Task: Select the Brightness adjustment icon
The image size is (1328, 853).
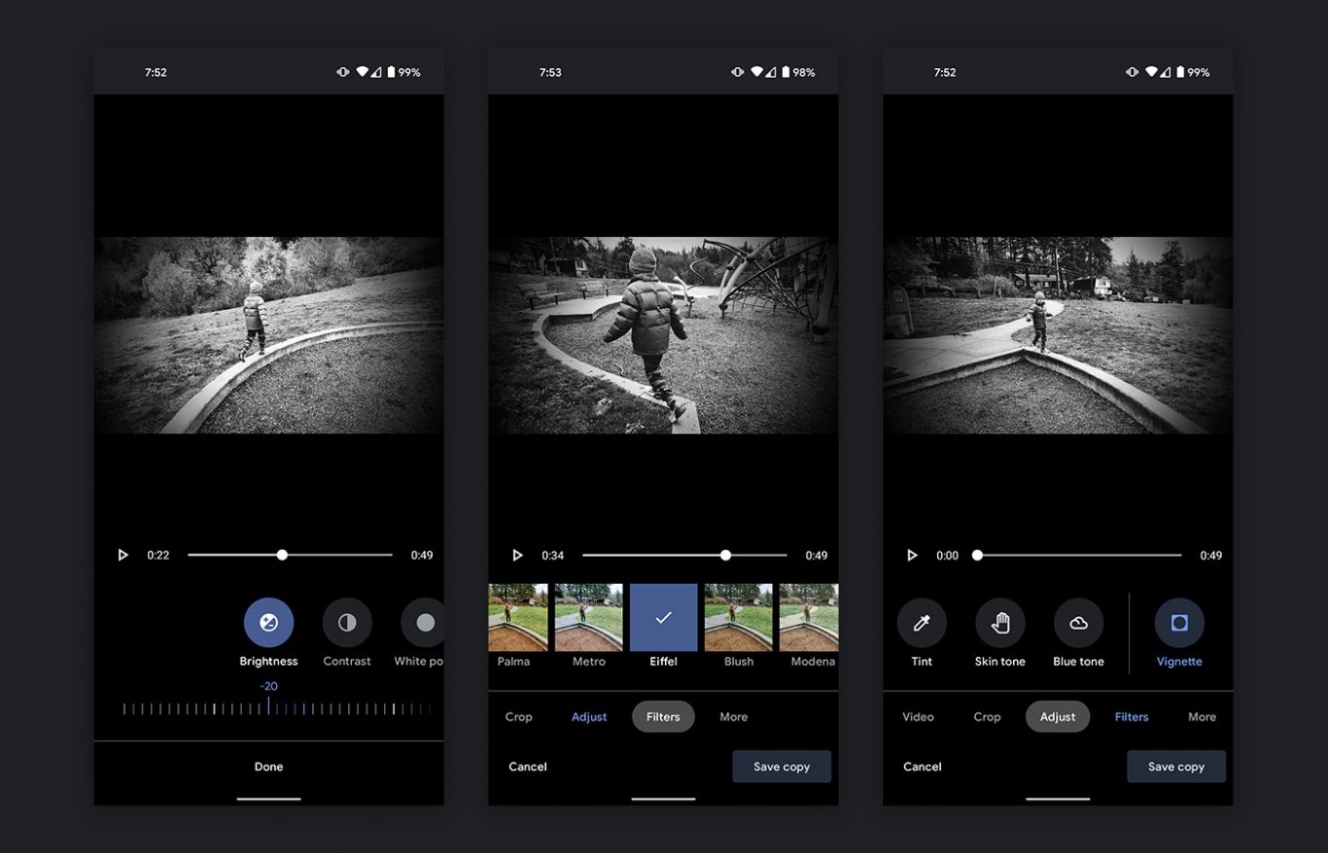Action: 268,623
